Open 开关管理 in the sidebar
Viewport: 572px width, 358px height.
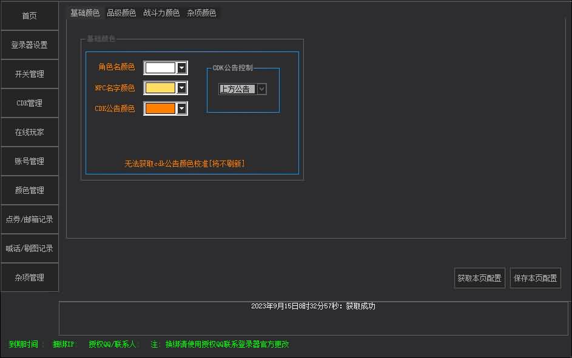[x=29, y=74]
